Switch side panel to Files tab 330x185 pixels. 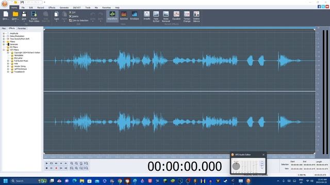coord(4,28)
